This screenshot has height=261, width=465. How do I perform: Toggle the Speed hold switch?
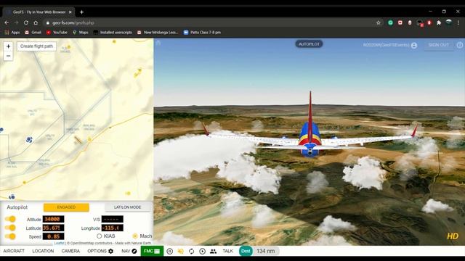tap(10, 236)
